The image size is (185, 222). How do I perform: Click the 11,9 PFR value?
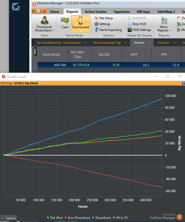click(176, 65)
